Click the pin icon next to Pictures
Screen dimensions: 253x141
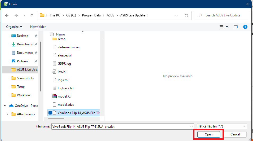click(36, 61)
